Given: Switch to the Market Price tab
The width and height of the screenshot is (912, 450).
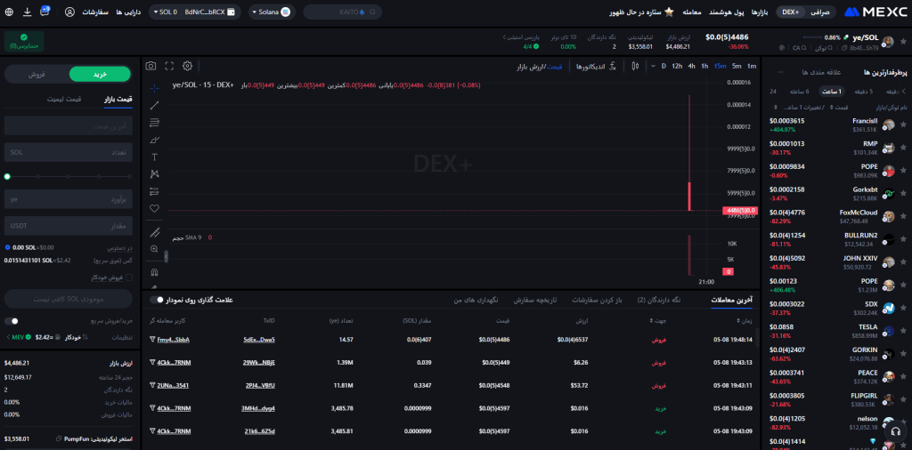Looking at the screenshot, I should coord(118,100).
